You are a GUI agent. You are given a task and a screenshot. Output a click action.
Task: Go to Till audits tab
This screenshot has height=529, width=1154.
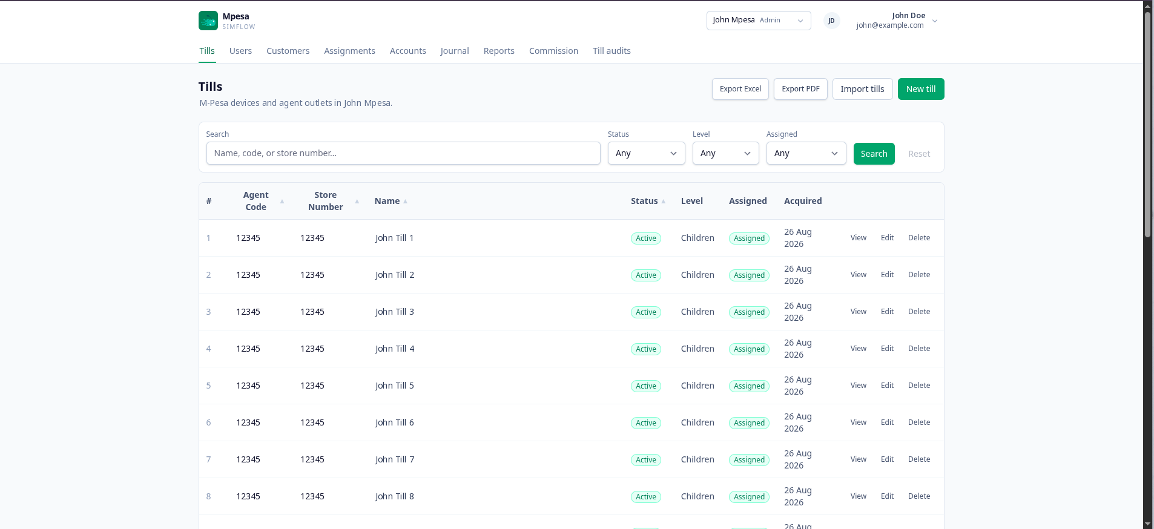[612, 51]
